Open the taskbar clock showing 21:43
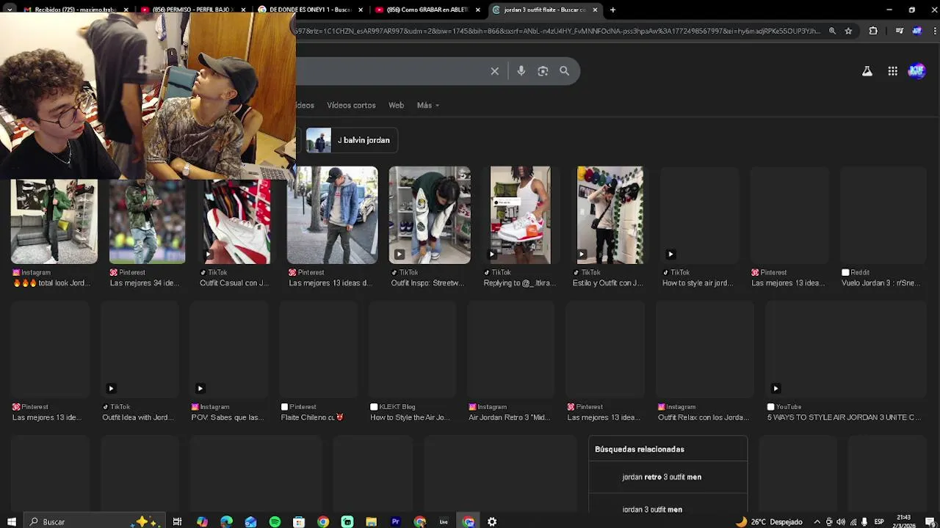 (904, 521)
